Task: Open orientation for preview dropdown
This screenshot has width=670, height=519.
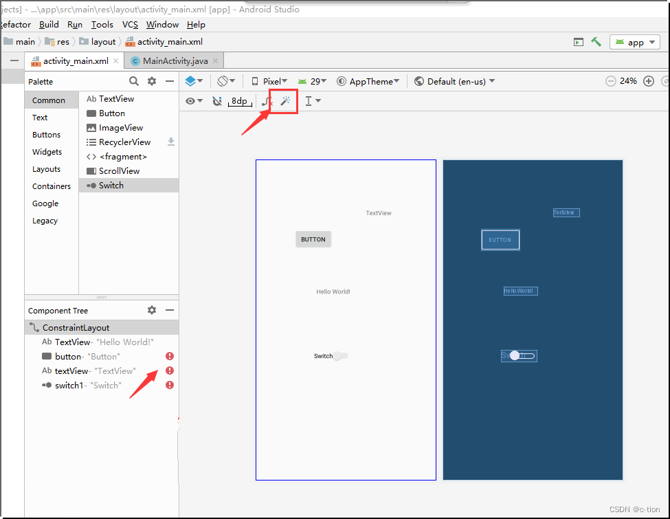Action: coord(226,81)
